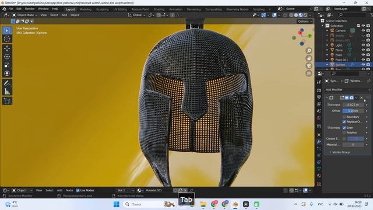Click the Material Offset value field
Screen dimensions: 373x210
coord(353,145)
